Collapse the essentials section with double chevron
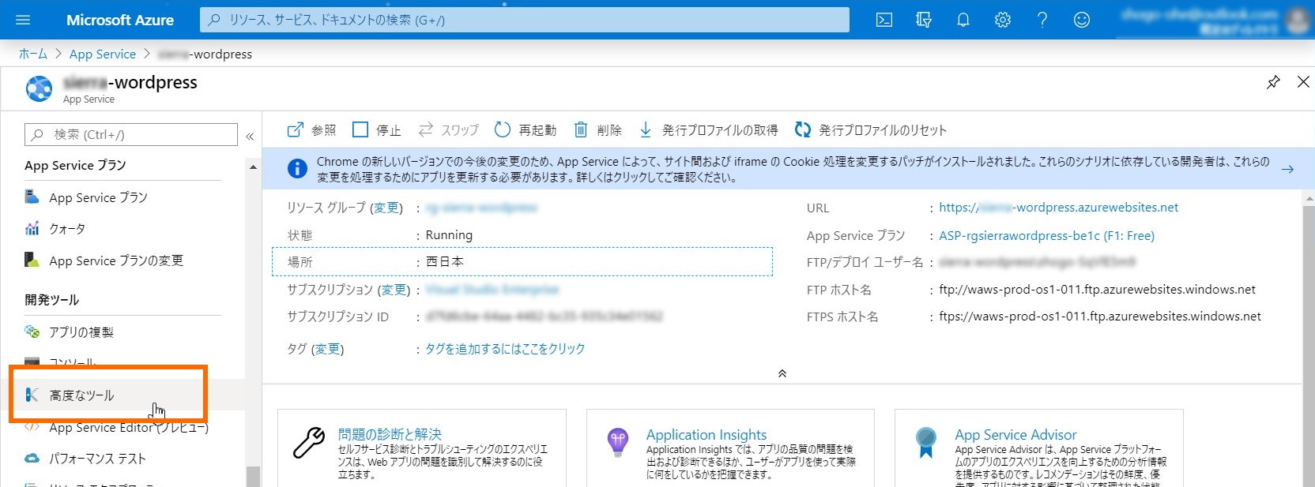This screenshot has height=487, width=1315. click(782, 373)
